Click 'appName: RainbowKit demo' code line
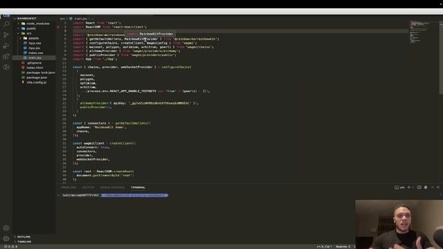This screenshot has height=249, width=443. 101,127
